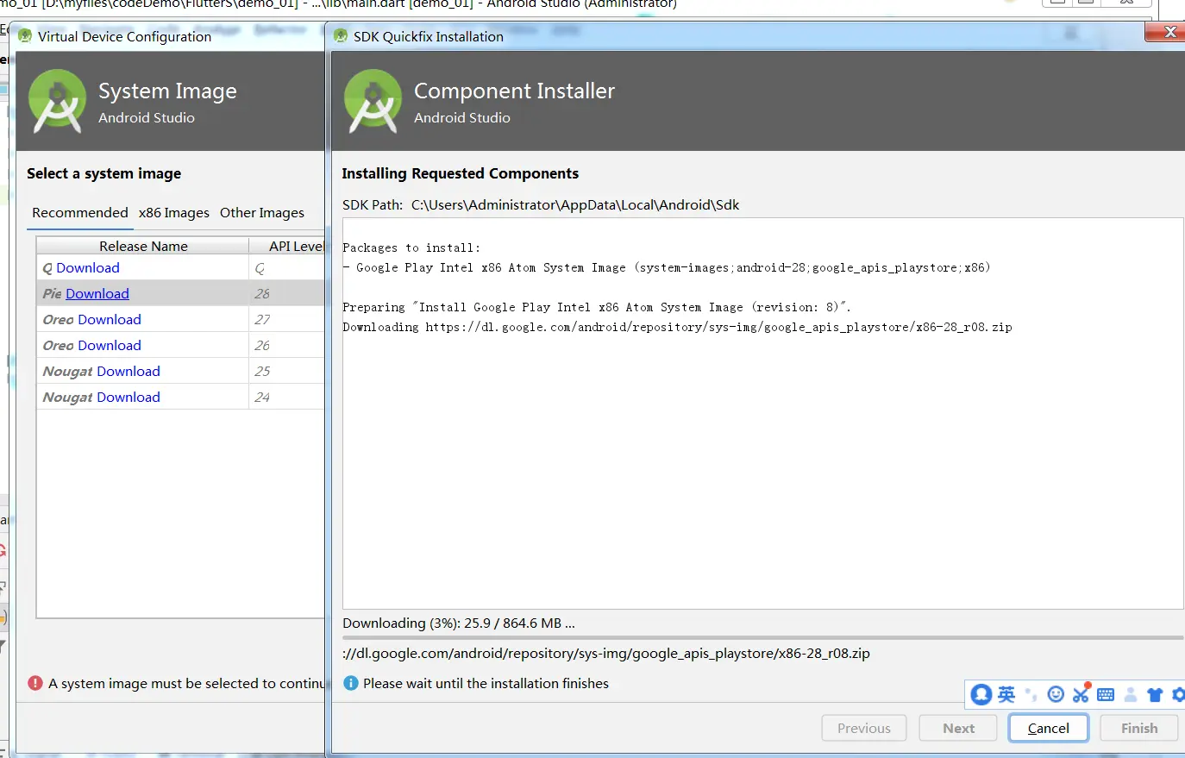The image size is (1185, 758).
Task: Switch to the x86 Images tab
Action: click(x=174, y=212)
